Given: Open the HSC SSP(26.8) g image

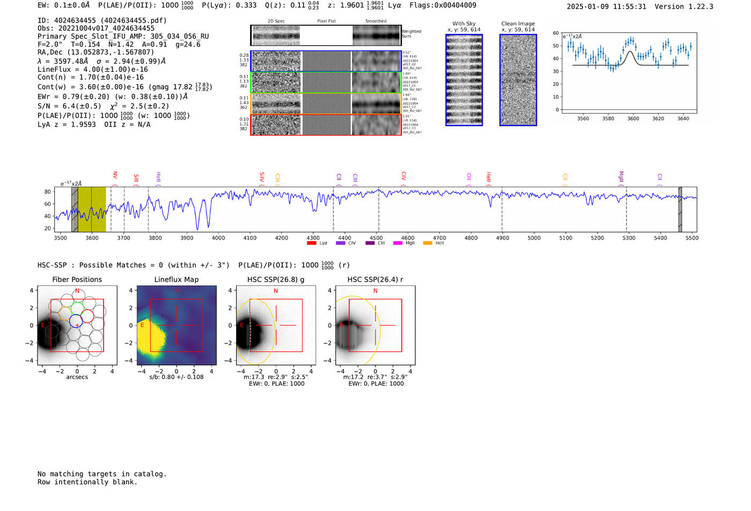Looking at the screenshot, I should [x=276, y=325].
